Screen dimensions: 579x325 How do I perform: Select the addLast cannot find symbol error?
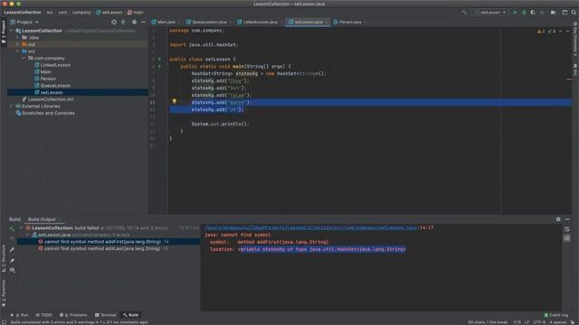click(x=102, y=249)
